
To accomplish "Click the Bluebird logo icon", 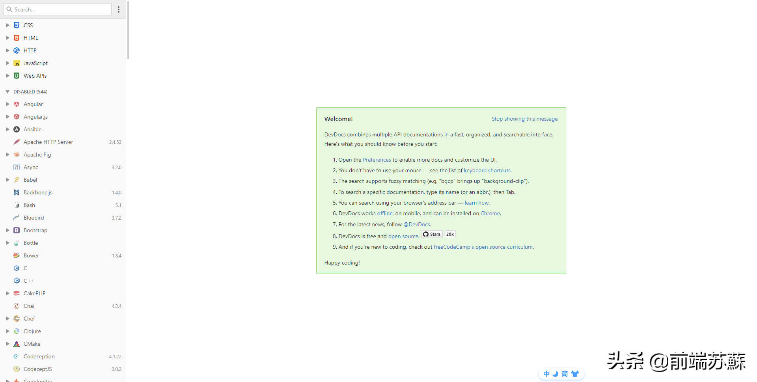I will click(x=17, y=218).
